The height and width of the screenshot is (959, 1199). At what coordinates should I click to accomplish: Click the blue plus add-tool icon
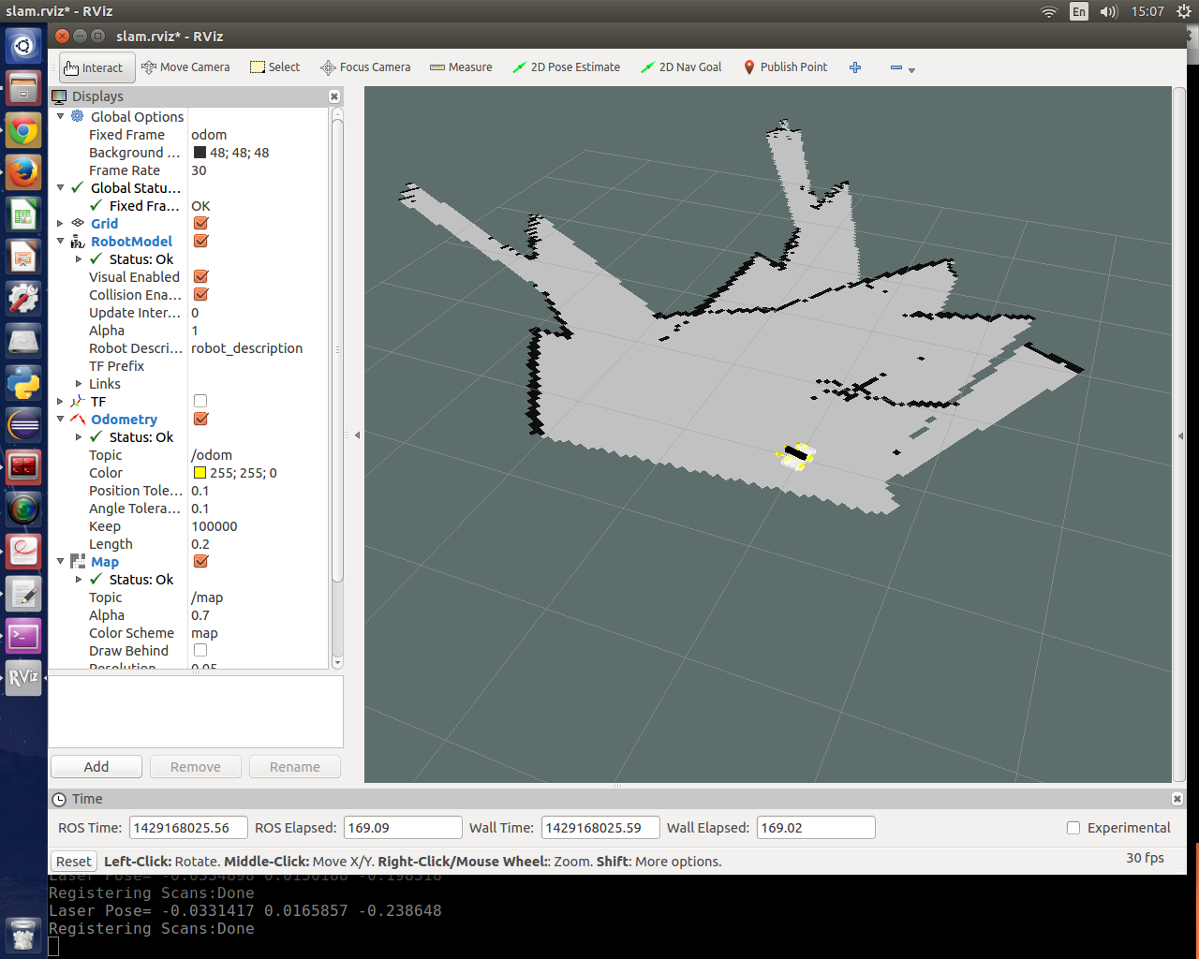coord(855,67)
